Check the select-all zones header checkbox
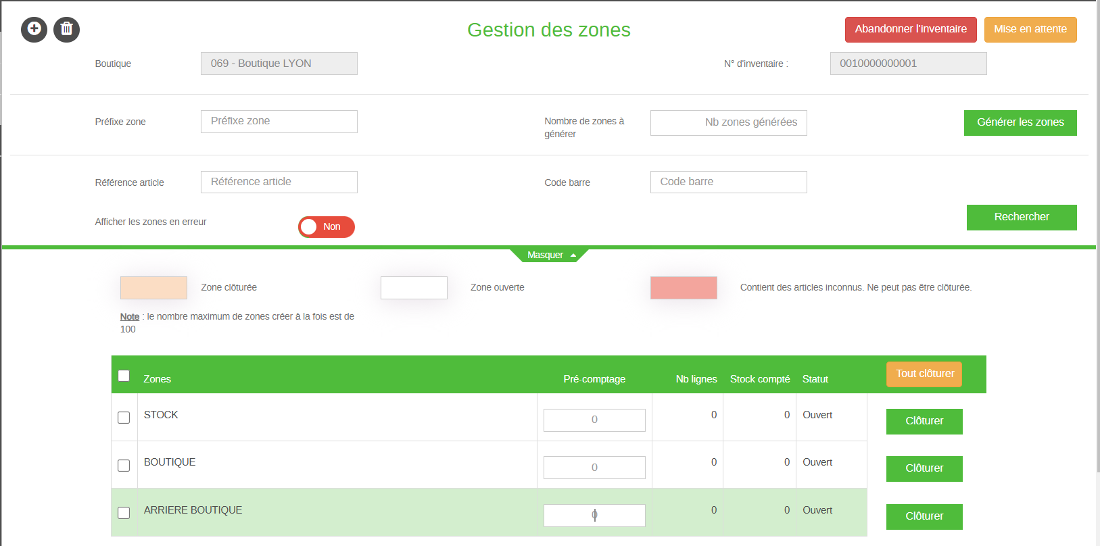1100x546 pixels. [124, 376]
